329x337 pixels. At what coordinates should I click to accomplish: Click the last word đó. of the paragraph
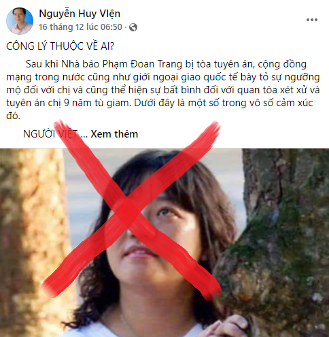click(13, 116)
